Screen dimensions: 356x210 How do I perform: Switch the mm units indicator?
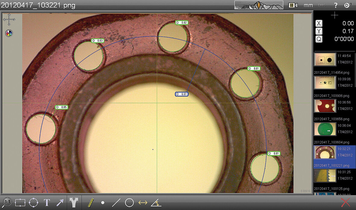pos(308,5)
